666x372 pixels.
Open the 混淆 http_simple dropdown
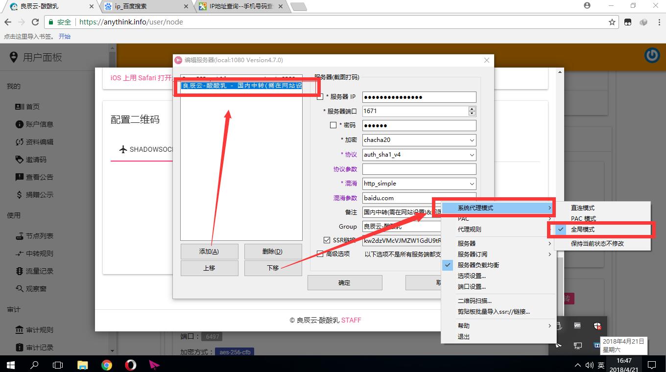[x=419, y=184]
